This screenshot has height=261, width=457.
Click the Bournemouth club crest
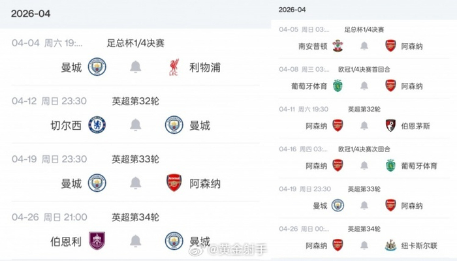click(390, 125)
